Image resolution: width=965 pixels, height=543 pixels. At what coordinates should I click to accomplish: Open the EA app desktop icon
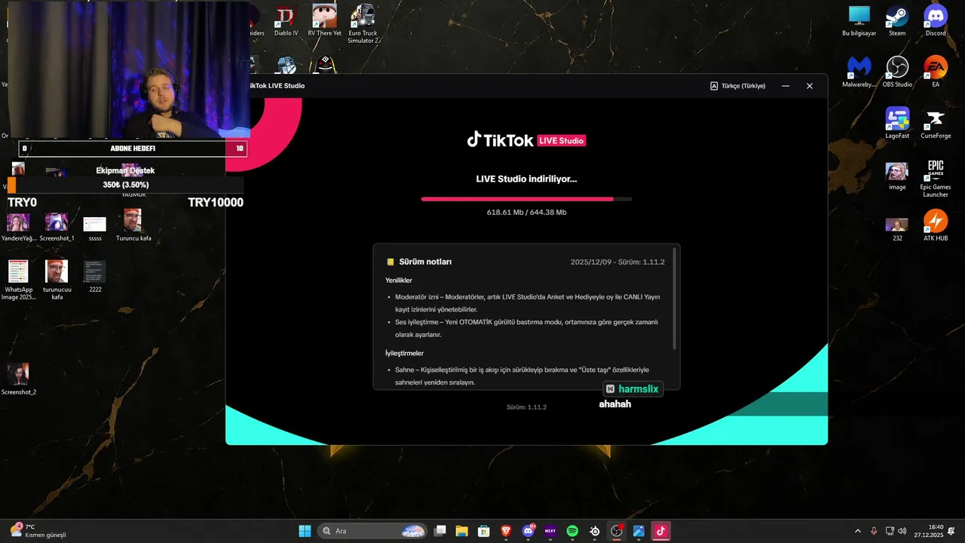pos(936,72)
